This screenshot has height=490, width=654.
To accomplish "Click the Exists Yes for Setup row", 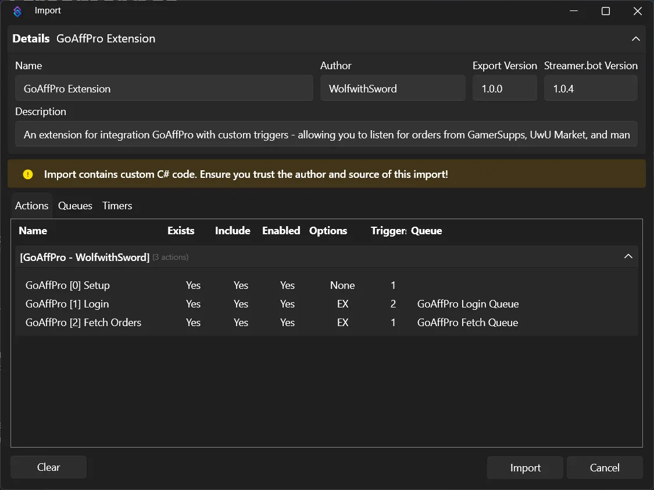I will [x=193, y=285].
